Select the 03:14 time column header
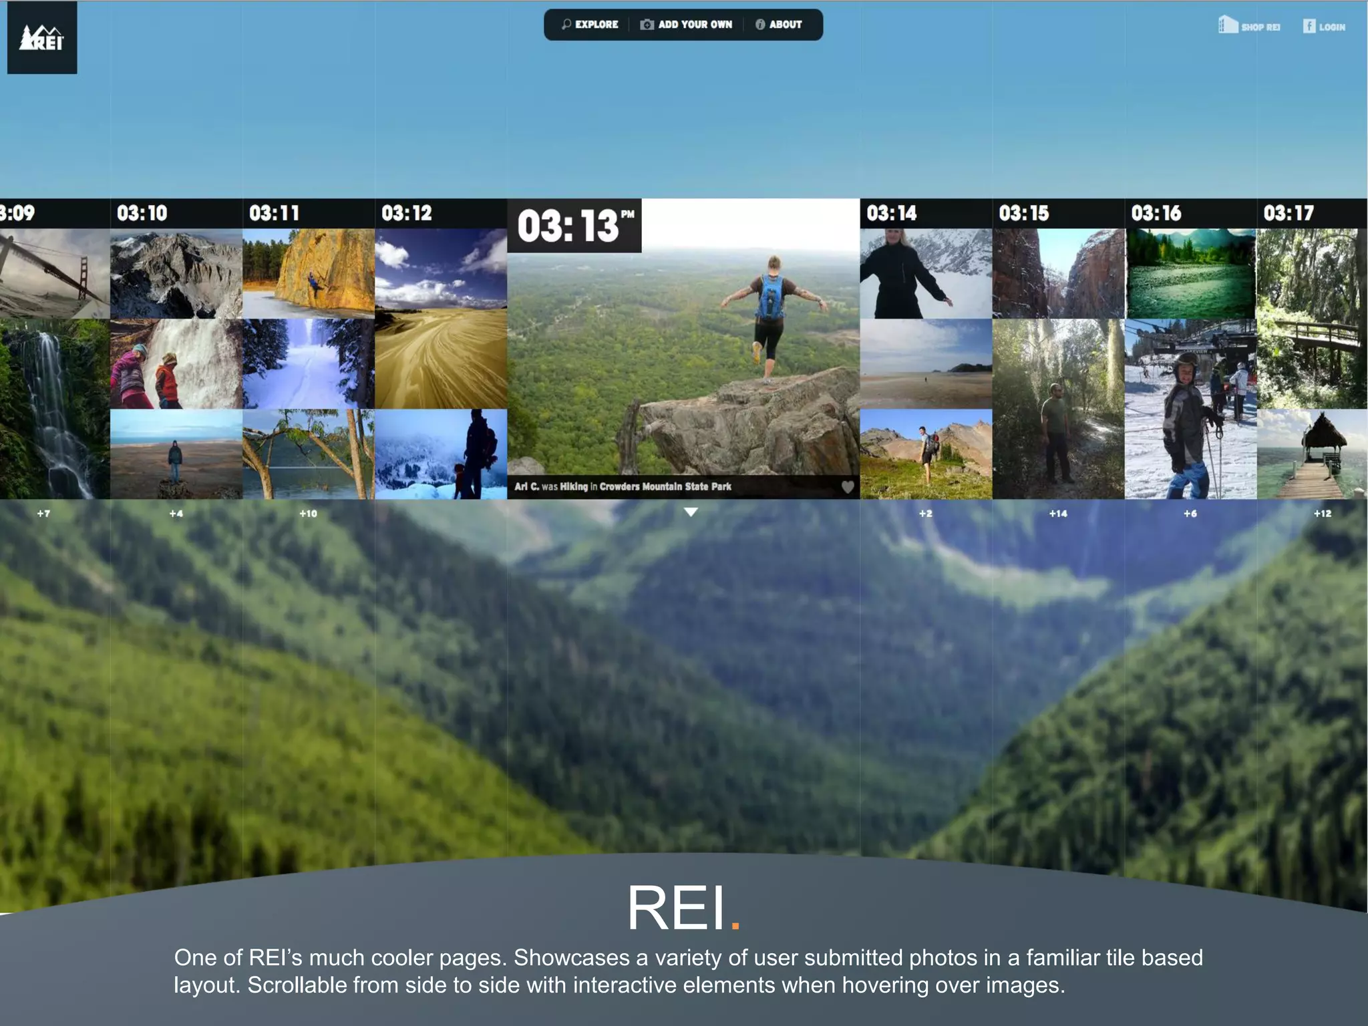This screenshot has width=1368, height=1026. [x=926, y=214]
